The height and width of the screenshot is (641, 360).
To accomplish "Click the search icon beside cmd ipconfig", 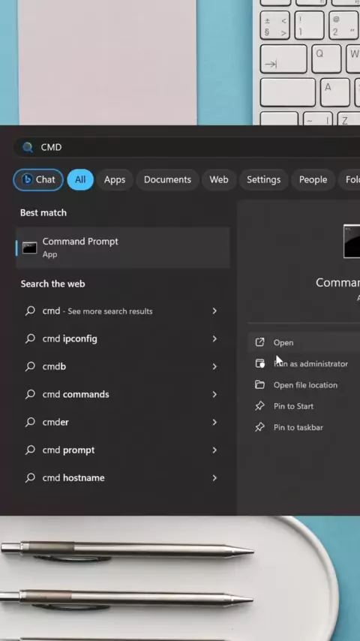I will click(x=30, y=339).
